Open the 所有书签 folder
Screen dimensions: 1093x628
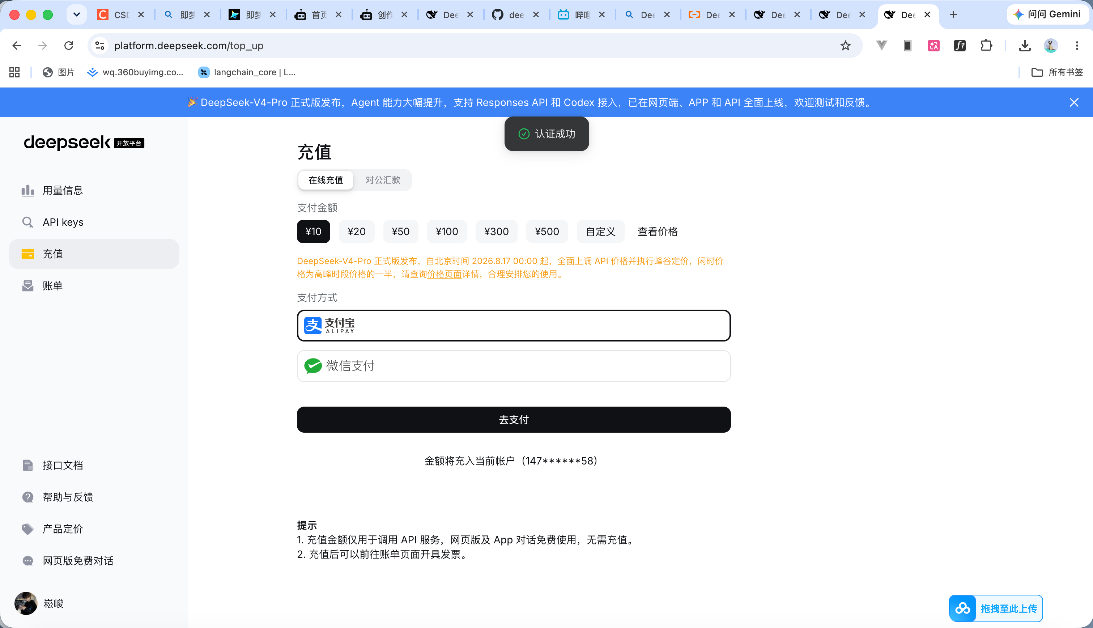point(1057,72)
